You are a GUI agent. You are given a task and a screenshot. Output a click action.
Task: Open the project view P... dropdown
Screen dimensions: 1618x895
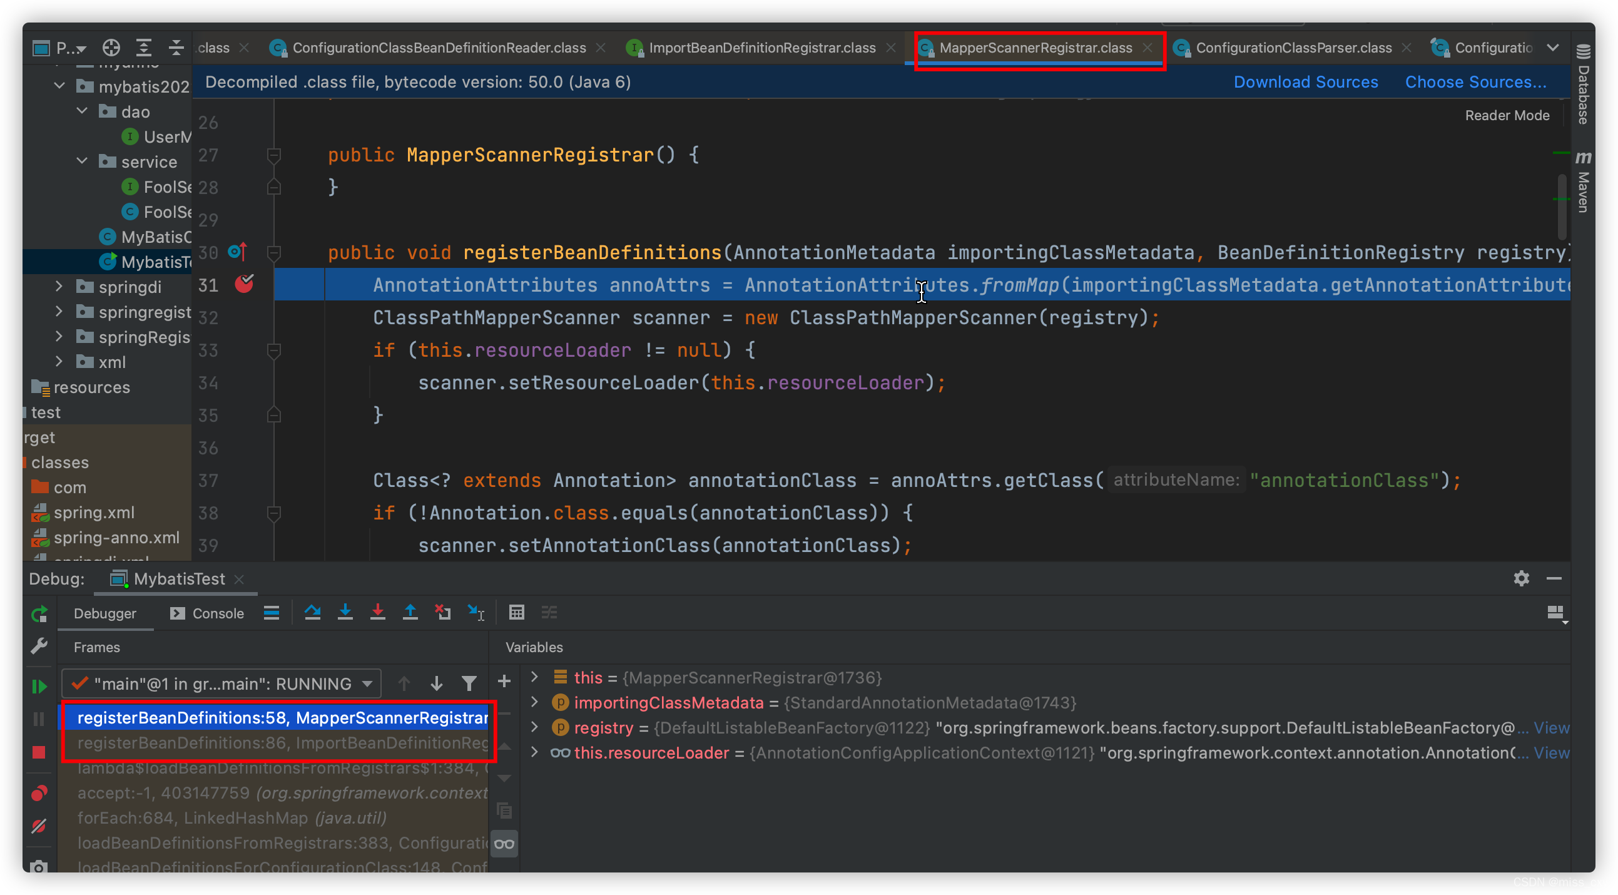click(x=59, y=48)
